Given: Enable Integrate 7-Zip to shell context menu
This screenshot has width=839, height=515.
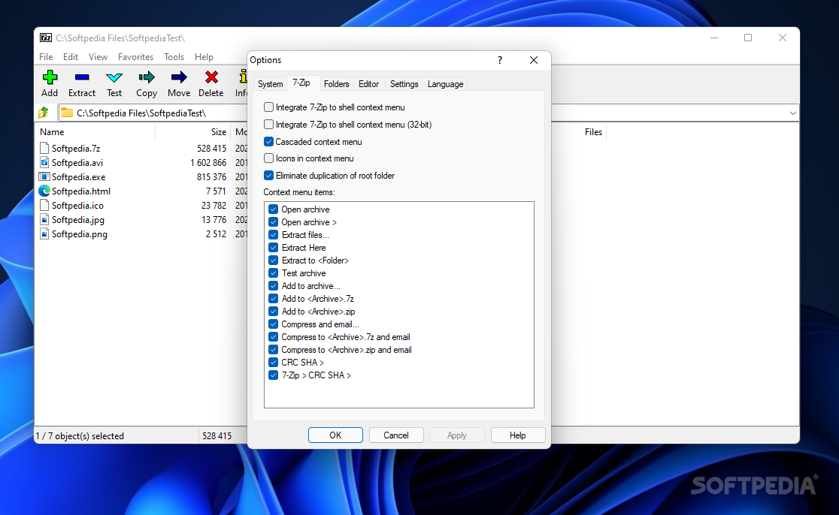Looking at the screenshot, I should coord(268,107).
